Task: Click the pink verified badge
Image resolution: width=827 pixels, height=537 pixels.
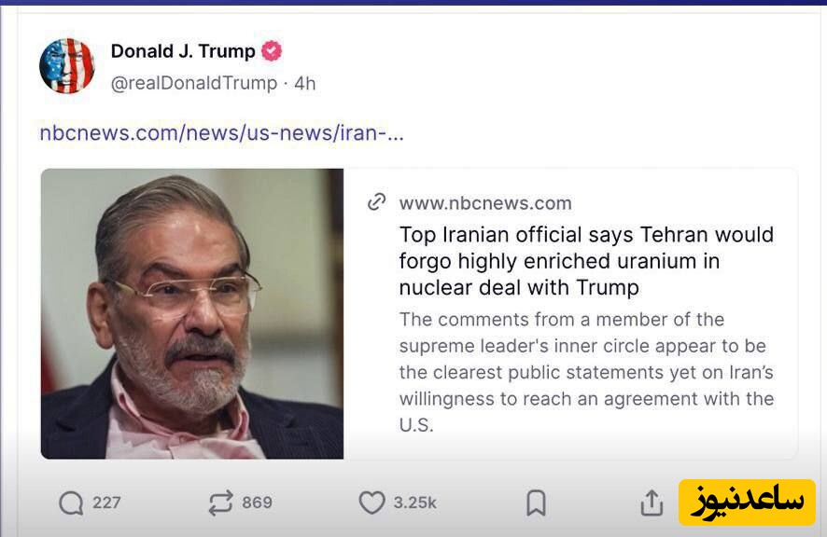Action: point(271,51)
